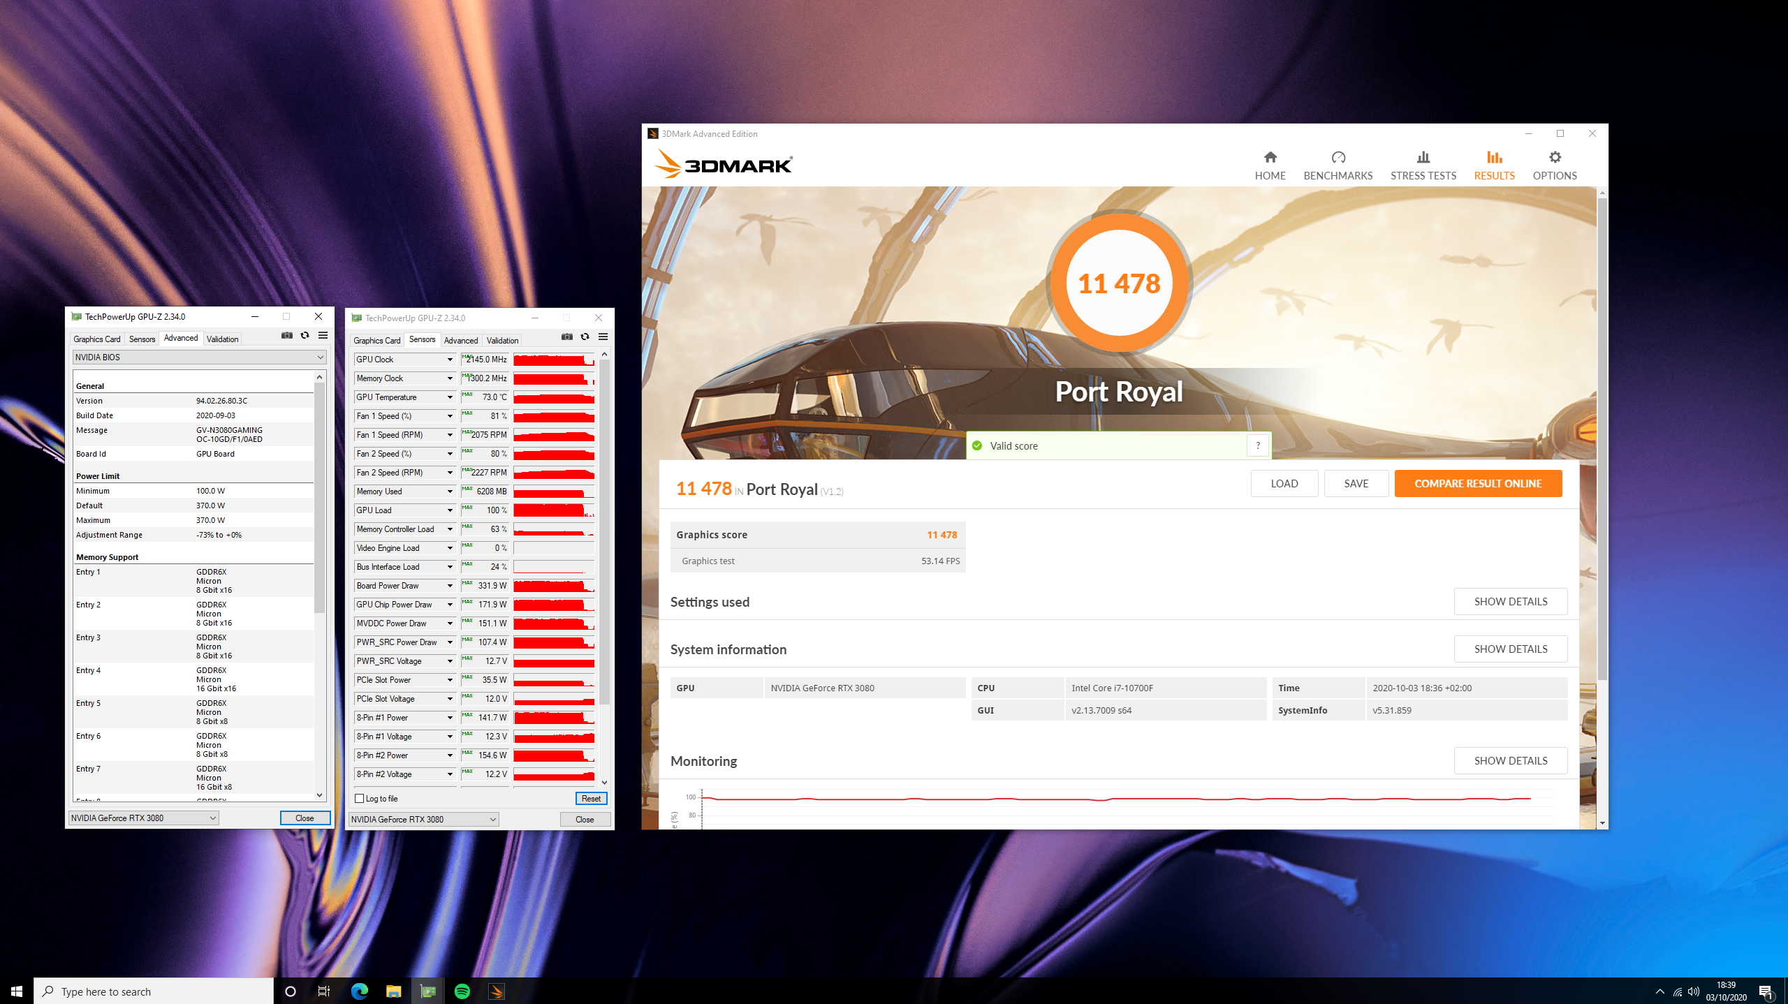
Task: Open hamburger menu in GPU-Z Advanced window
Action: pos(323,335)
